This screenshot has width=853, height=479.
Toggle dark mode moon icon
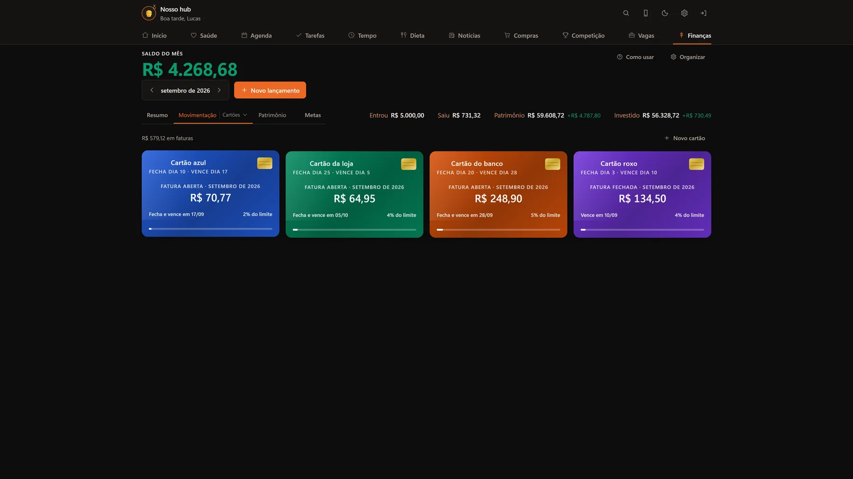point(665,13)
